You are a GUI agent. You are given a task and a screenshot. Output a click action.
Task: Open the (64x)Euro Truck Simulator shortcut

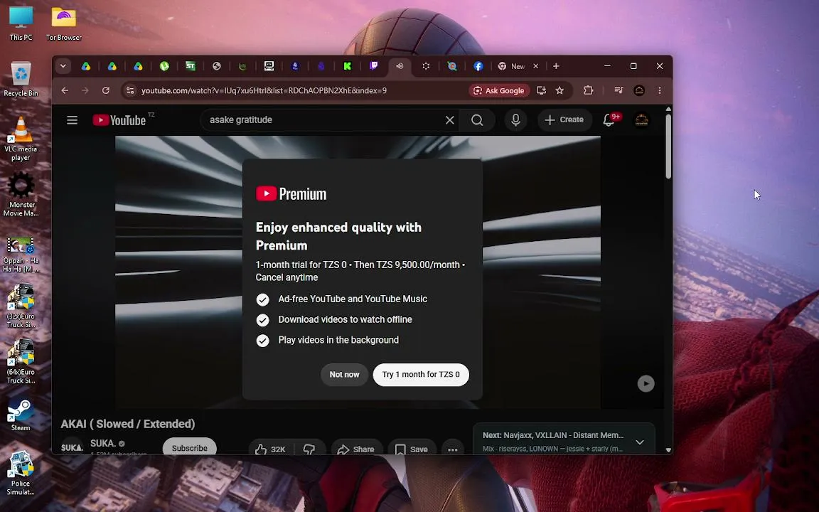tap(21, 362)
